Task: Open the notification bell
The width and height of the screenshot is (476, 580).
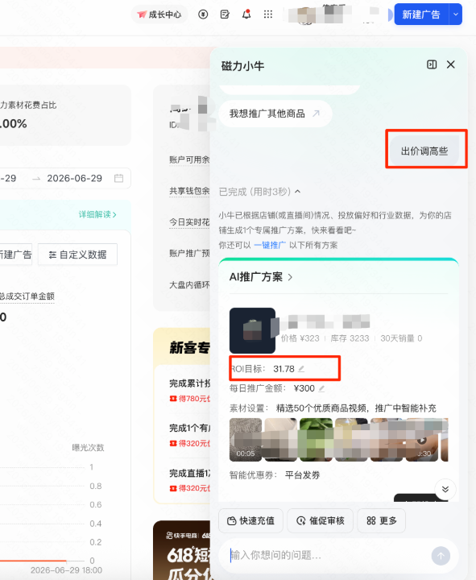Action: tap(246, 14)
